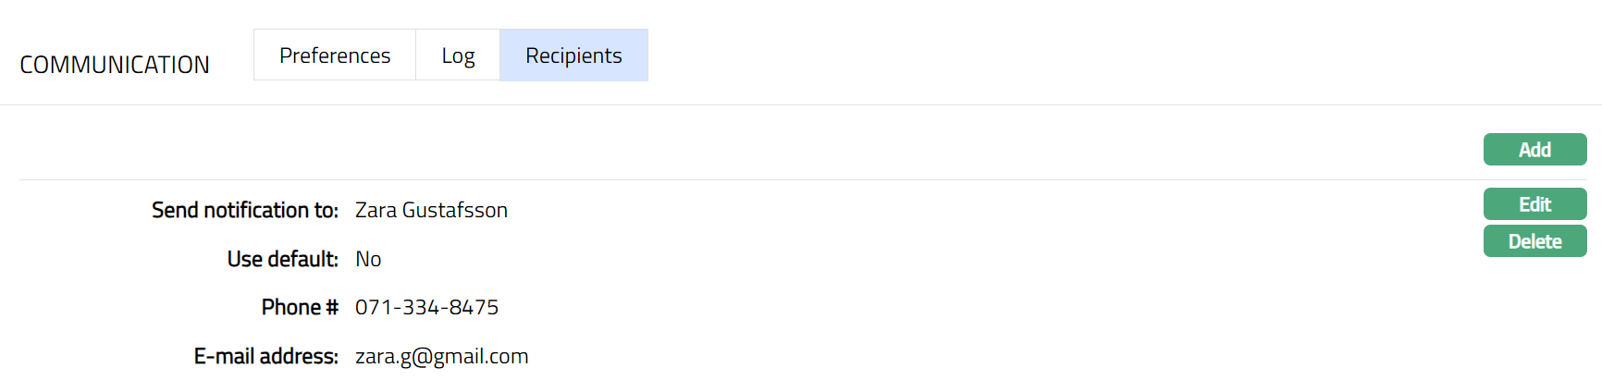This screenshot has height=380, width=1602.
Task: Open the Preferences tab
Action: click(x=335, y=55)
